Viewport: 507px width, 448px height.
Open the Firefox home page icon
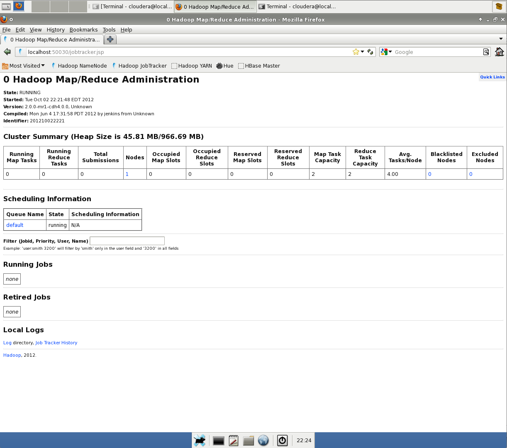coord(499,52)
